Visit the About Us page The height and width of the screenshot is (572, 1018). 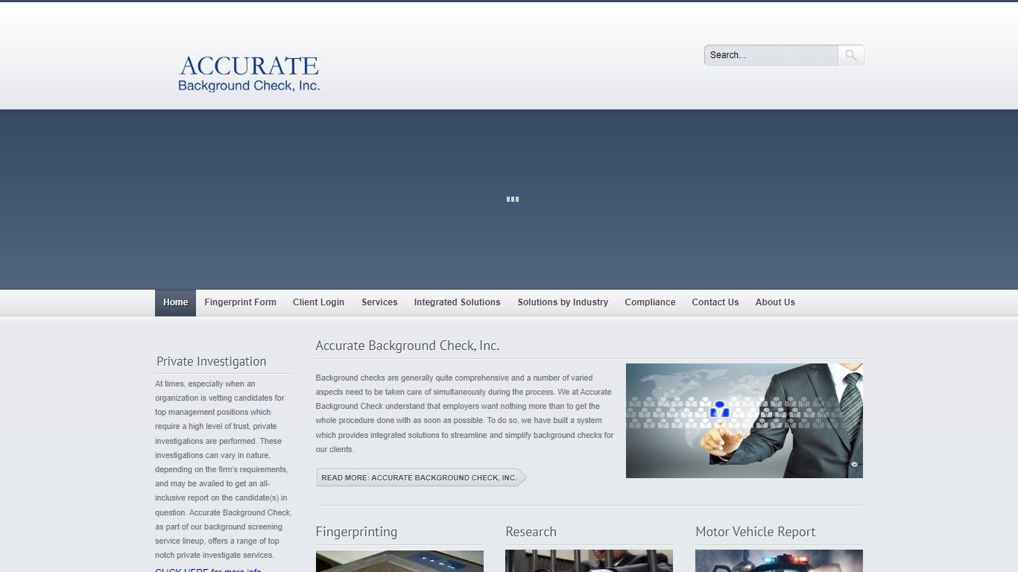775,302
